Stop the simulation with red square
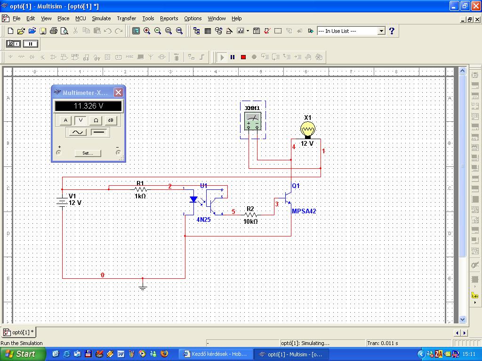The height and width of the screenshot is (361, 482). (x=243, y=57)
